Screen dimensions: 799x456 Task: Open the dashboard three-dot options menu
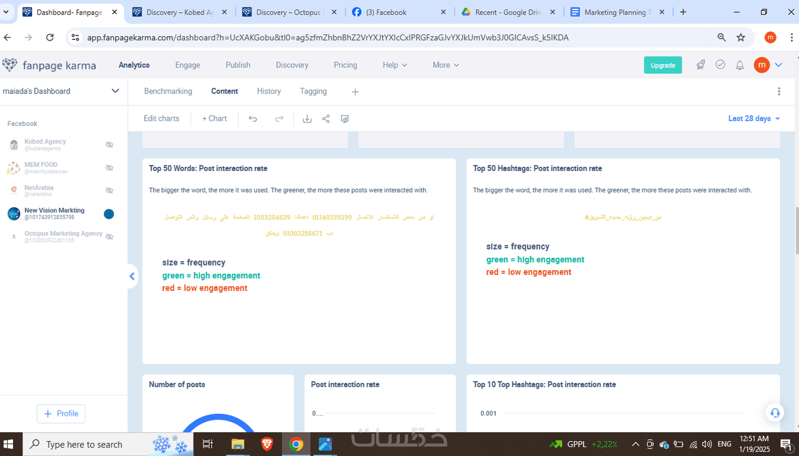point(779,92)
